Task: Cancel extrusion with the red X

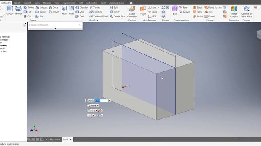Action: click(93, 115)
